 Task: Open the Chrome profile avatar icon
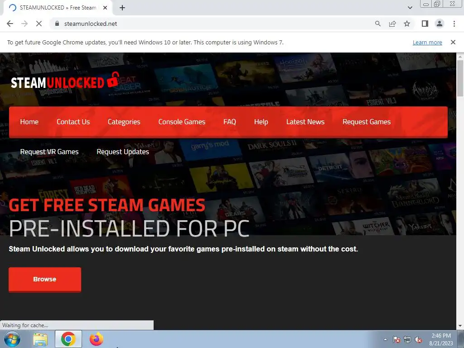[x=440, y=24]
